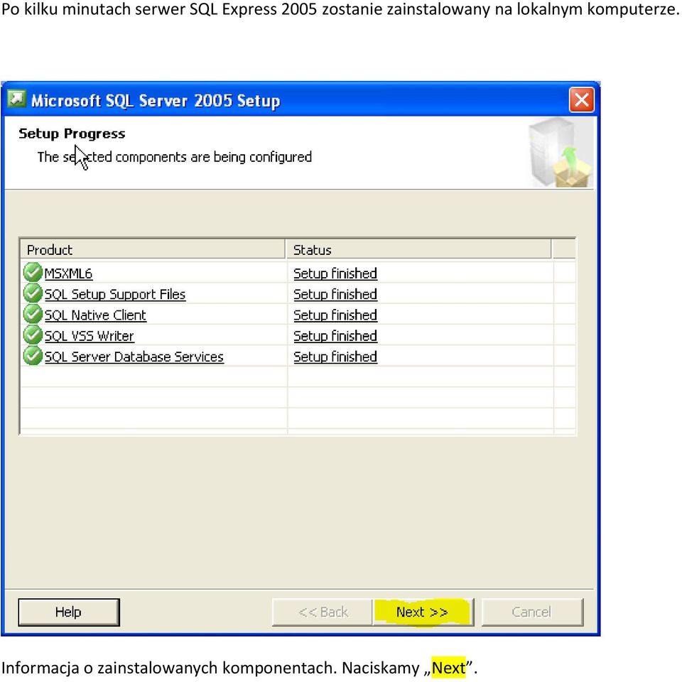
Task: Click the Help button
Action: (69, 612)
